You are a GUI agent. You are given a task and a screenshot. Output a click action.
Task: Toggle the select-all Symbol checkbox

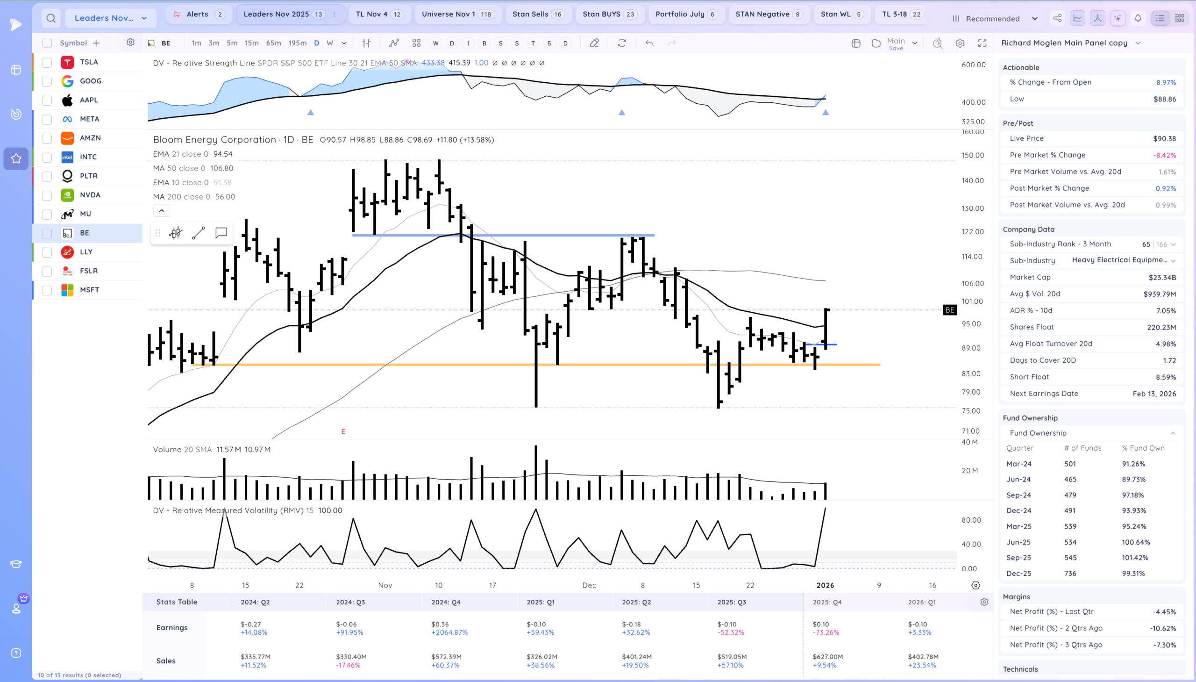pyautogui.click(x=47, y=43)
